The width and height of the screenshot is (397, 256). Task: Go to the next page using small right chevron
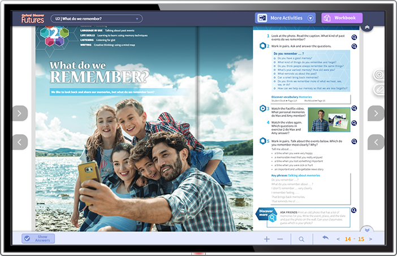370,239
